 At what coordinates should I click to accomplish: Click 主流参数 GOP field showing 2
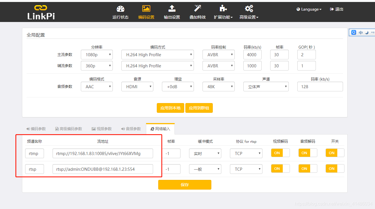(x=306, y=55)
